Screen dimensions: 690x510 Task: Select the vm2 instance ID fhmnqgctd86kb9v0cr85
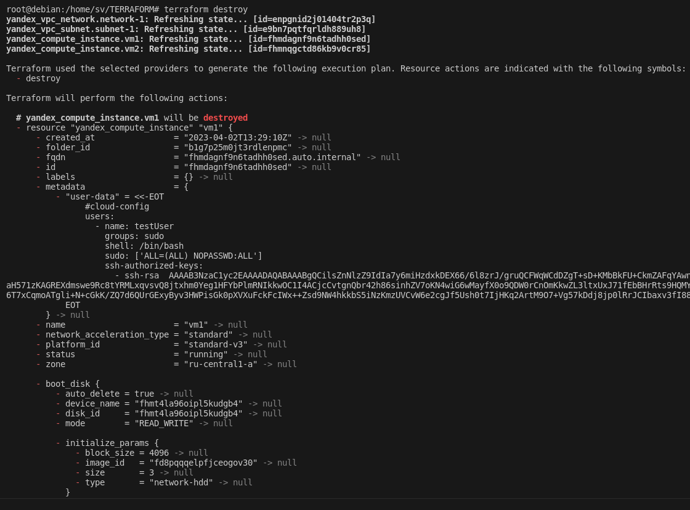(x=322, y=48)
